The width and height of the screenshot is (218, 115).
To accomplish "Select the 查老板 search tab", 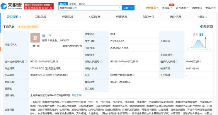I will pyautogui.click(x=73, y=4).
